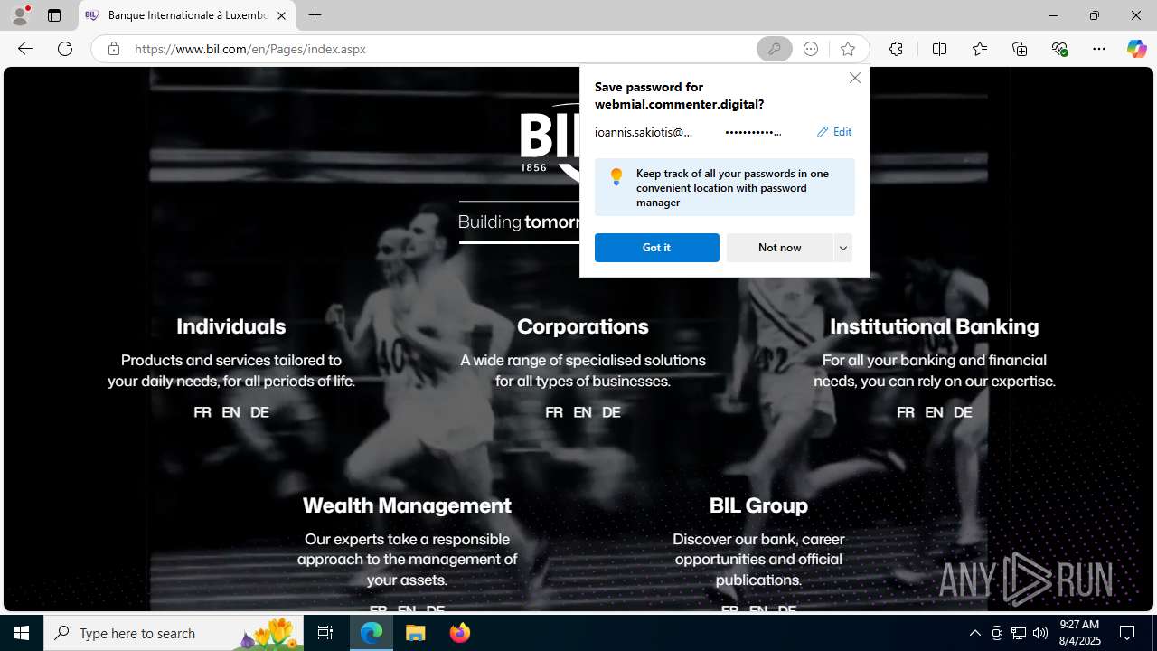This screenshot has height=651, width=1157.
Task: Open Settings and more menu
Action: point(1099,49)
